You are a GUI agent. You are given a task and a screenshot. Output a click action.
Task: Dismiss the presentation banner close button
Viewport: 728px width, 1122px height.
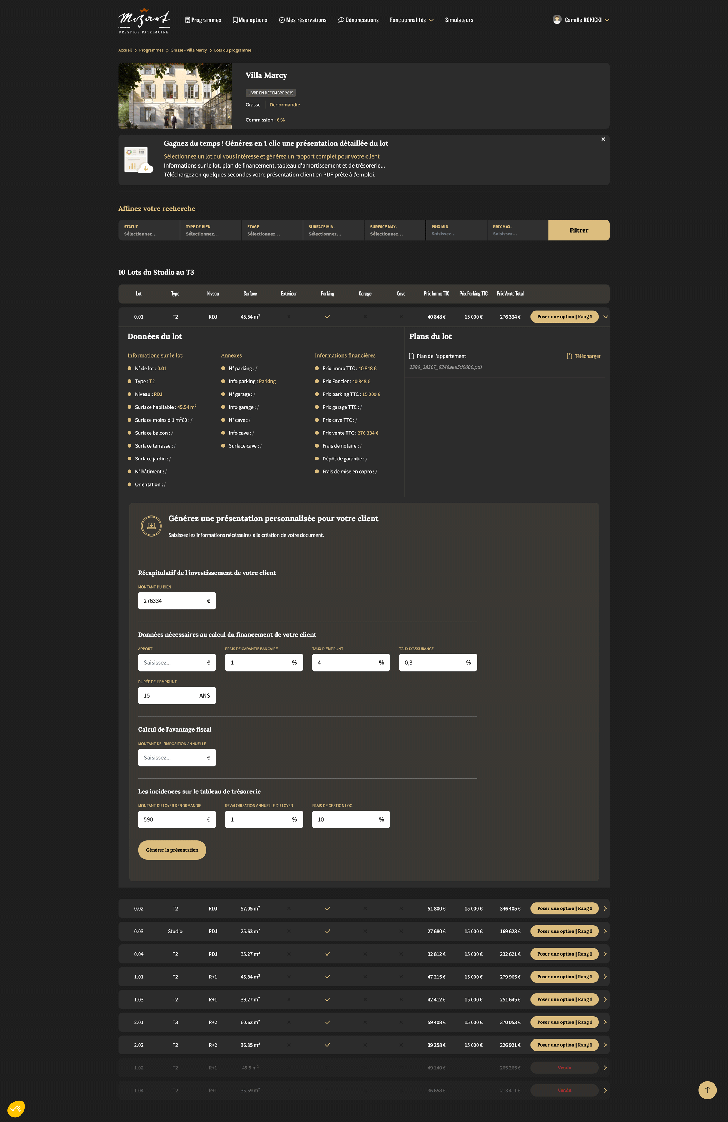coord(604,139)
